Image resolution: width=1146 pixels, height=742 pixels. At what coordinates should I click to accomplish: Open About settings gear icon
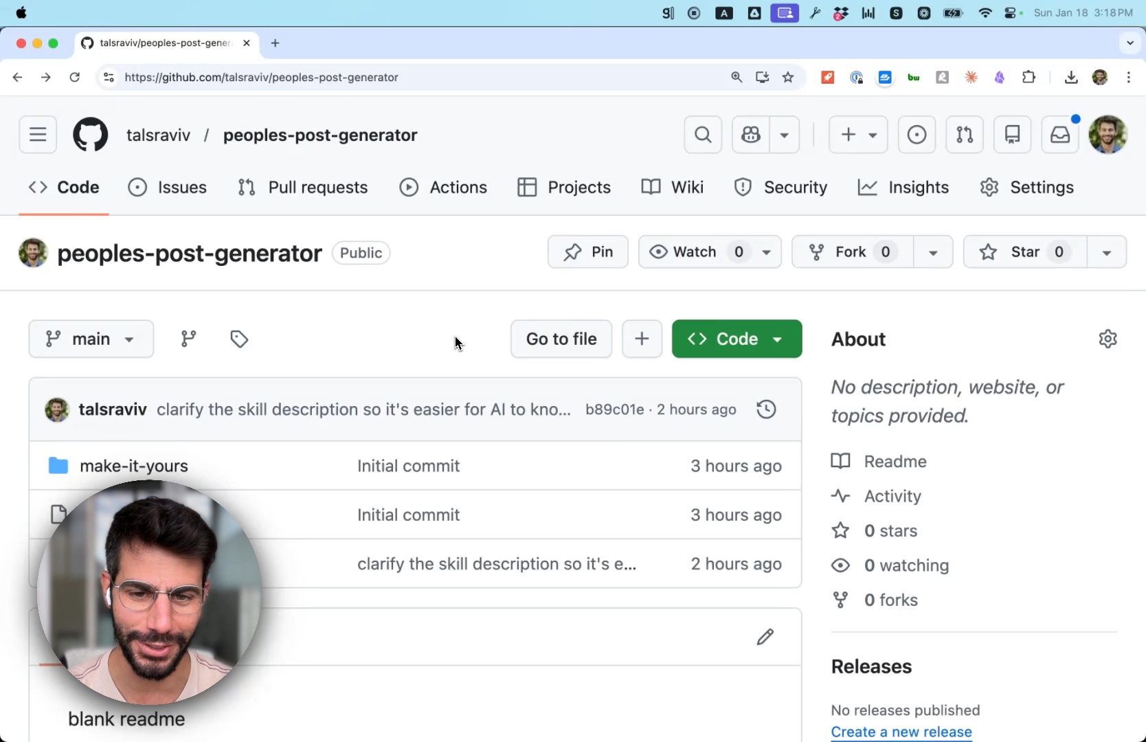(1108, 339)
